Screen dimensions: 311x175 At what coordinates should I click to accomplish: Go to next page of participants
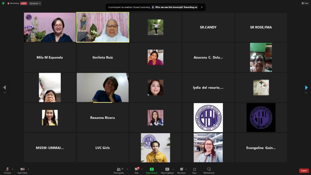[306, 87]
